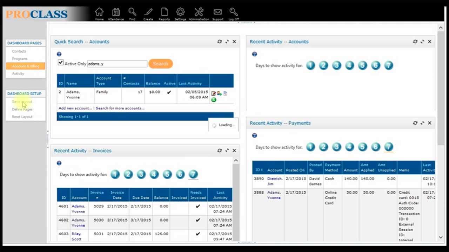Edit the Adams, Yvonne account
The width and height of the screenshot is (449, 252).
pyautogui.click(x=214, y=93)
